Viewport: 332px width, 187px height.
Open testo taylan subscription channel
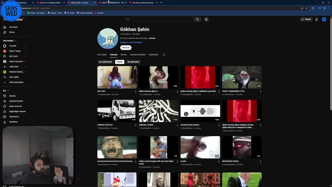[x=15, y=77]
